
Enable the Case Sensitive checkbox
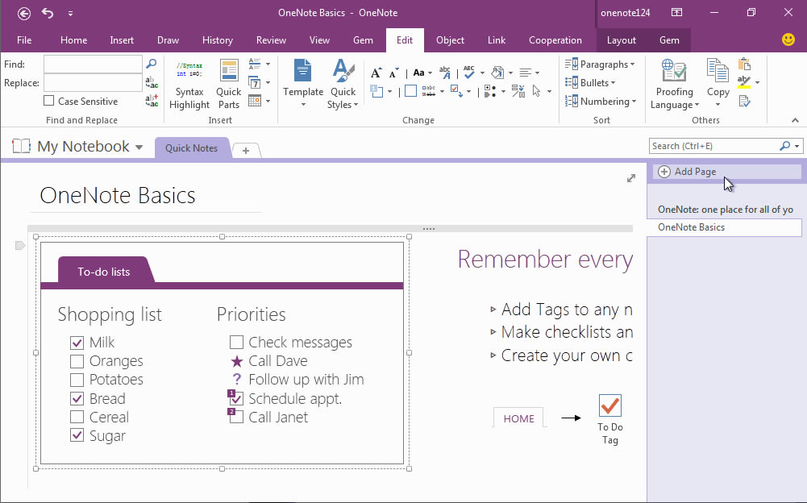click(49, 102)
